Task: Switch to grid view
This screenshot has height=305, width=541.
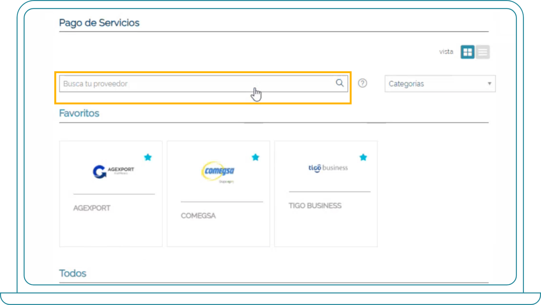Action: [467, 52]
